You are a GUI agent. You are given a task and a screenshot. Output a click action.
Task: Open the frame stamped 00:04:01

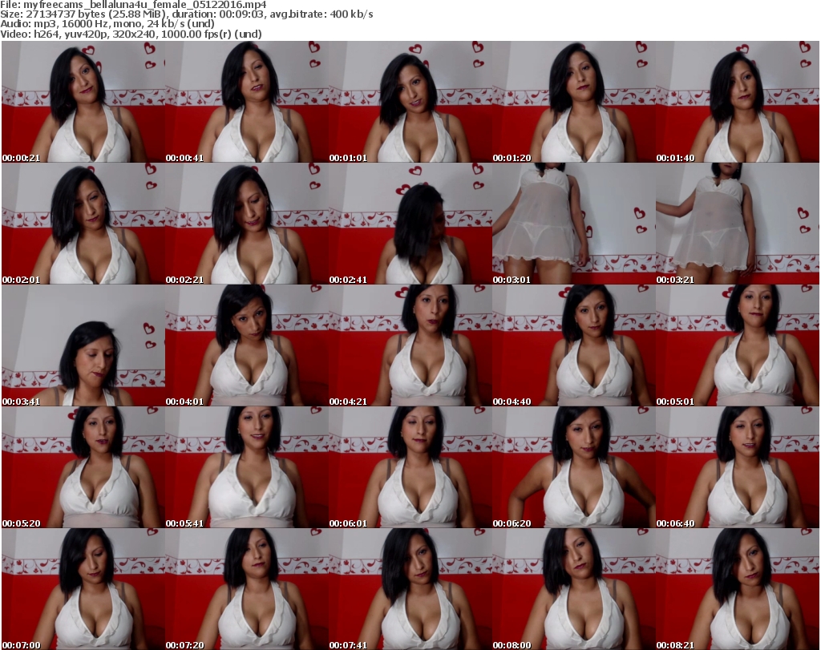(x=247, y=346)
